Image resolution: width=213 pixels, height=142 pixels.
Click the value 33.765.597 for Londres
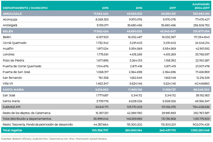click(x=202, y=54)
